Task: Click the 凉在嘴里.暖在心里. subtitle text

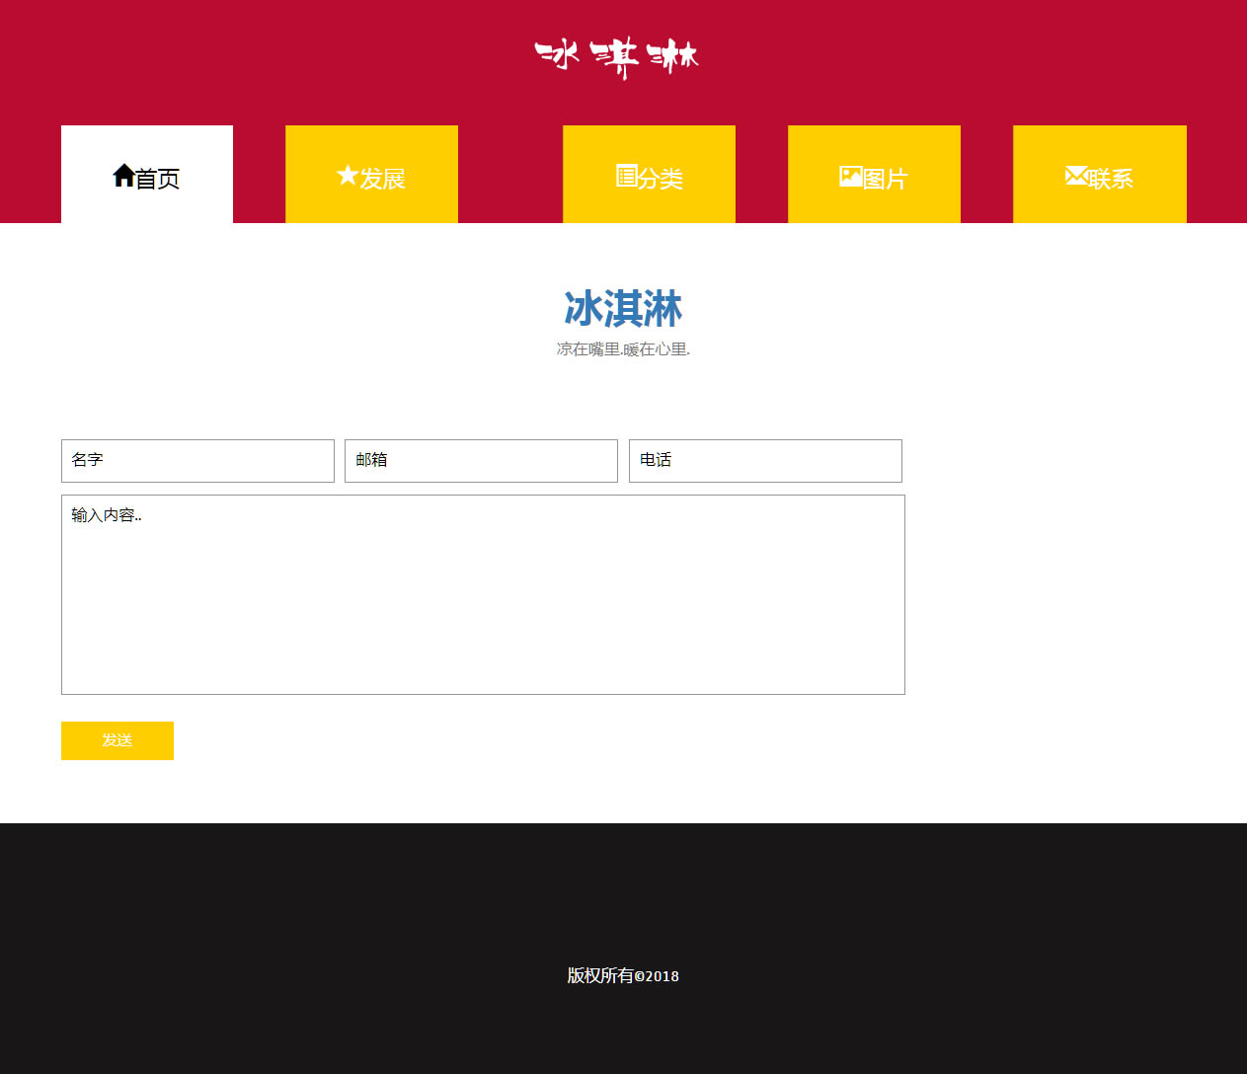Action: pos(623,349)
